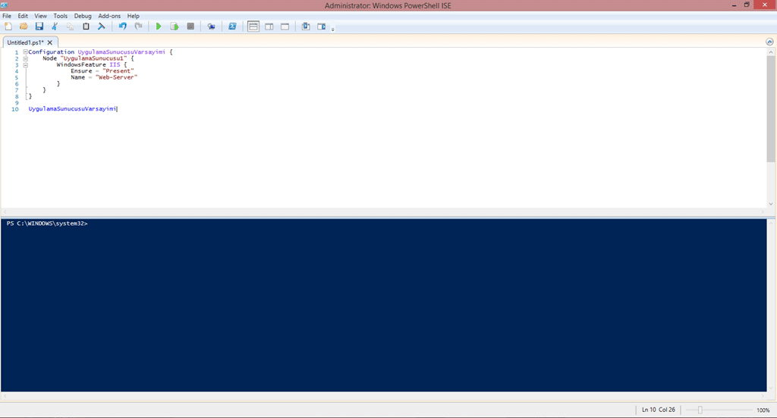The height and width of the screenshot is (418, 777).
Task: Show script pane maximized
Action: [285, 27]
